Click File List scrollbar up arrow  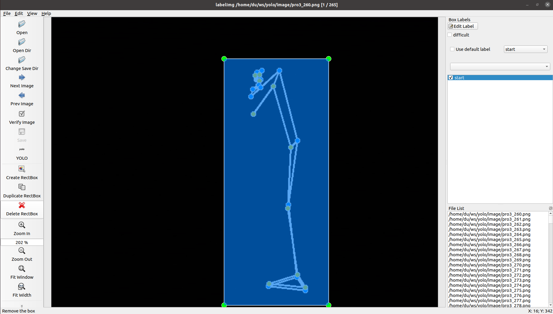pos(551,214)
